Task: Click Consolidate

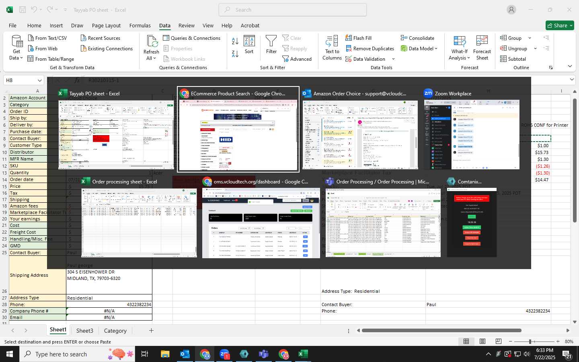Action: 417,38
